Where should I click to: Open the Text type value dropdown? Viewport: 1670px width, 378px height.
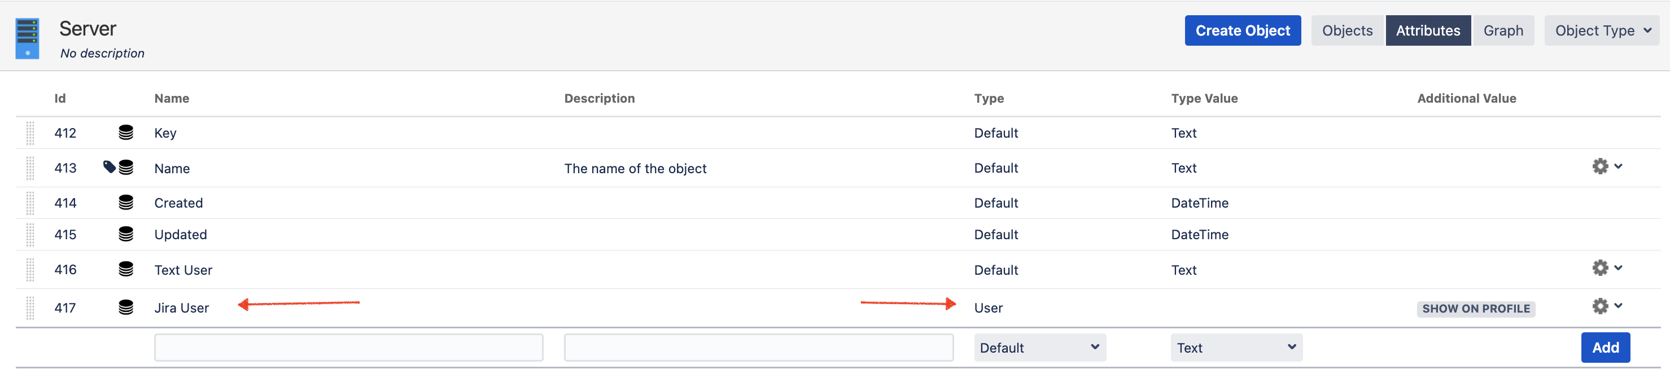(1236, 348)
